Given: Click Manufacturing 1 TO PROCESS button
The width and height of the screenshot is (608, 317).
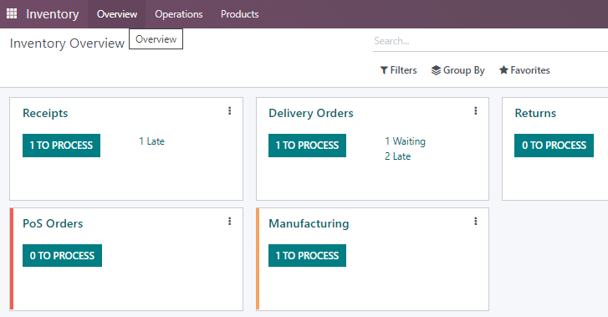Looking at the screenshot, I should pyautogui.click(x=307, y=255).
